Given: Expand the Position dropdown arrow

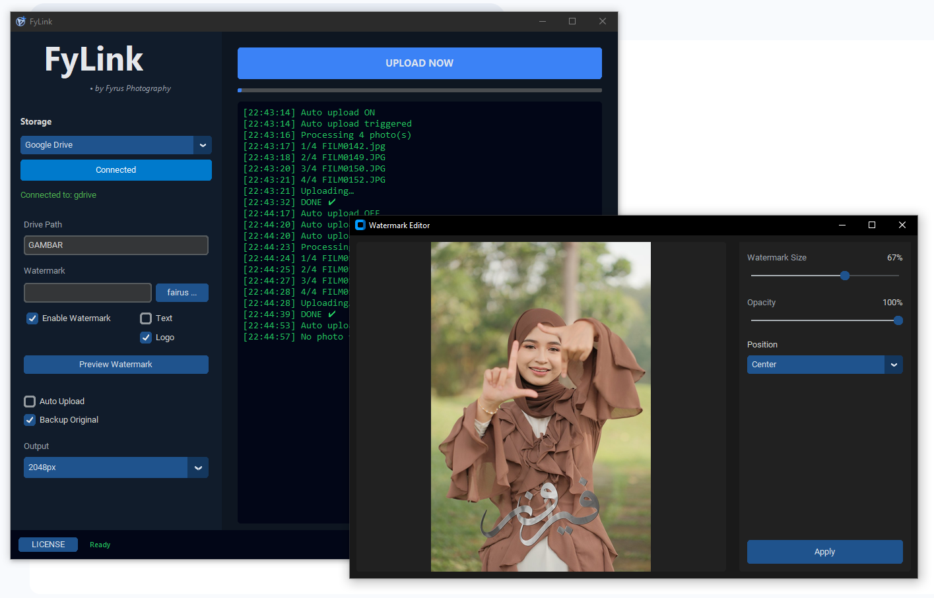Looking at the screenshot, I should tap(894, 365).
